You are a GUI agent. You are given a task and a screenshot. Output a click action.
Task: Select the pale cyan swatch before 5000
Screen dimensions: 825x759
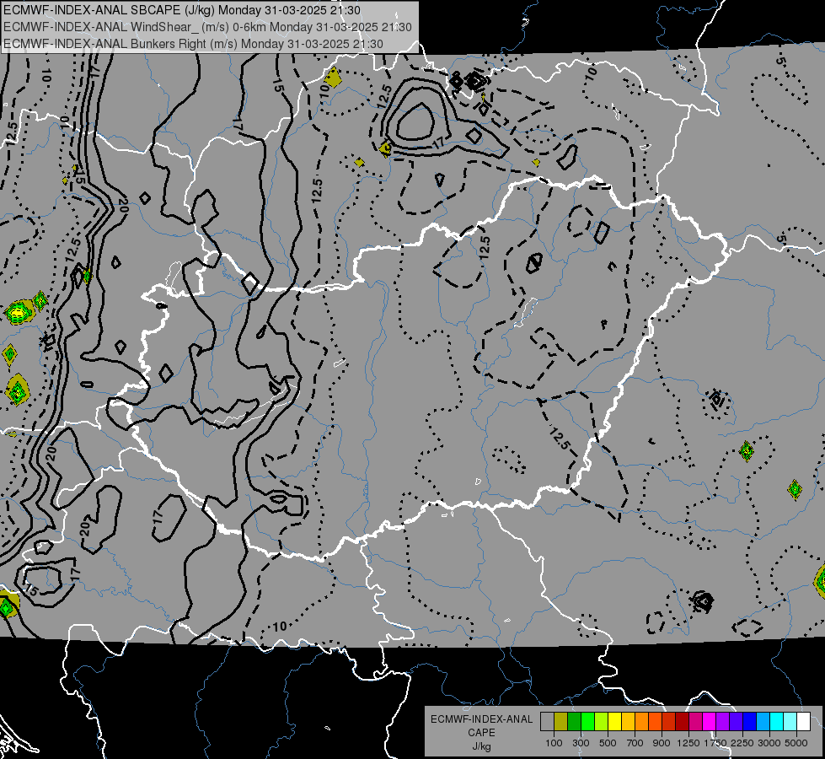[790, 721]
